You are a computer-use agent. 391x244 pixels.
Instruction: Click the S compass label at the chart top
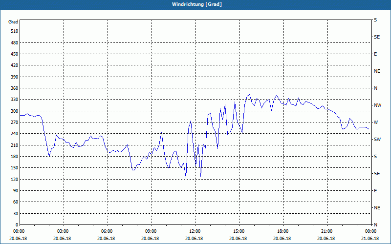click(x=375, y=20)
